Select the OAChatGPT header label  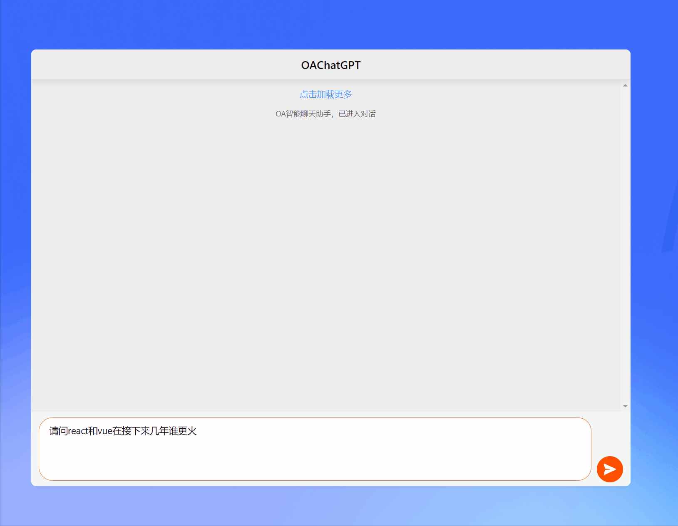coord(330,65)
